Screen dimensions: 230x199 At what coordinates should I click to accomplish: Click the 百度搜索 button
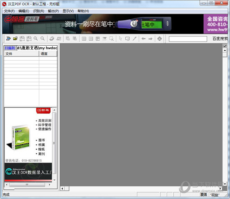pos(220,39)
